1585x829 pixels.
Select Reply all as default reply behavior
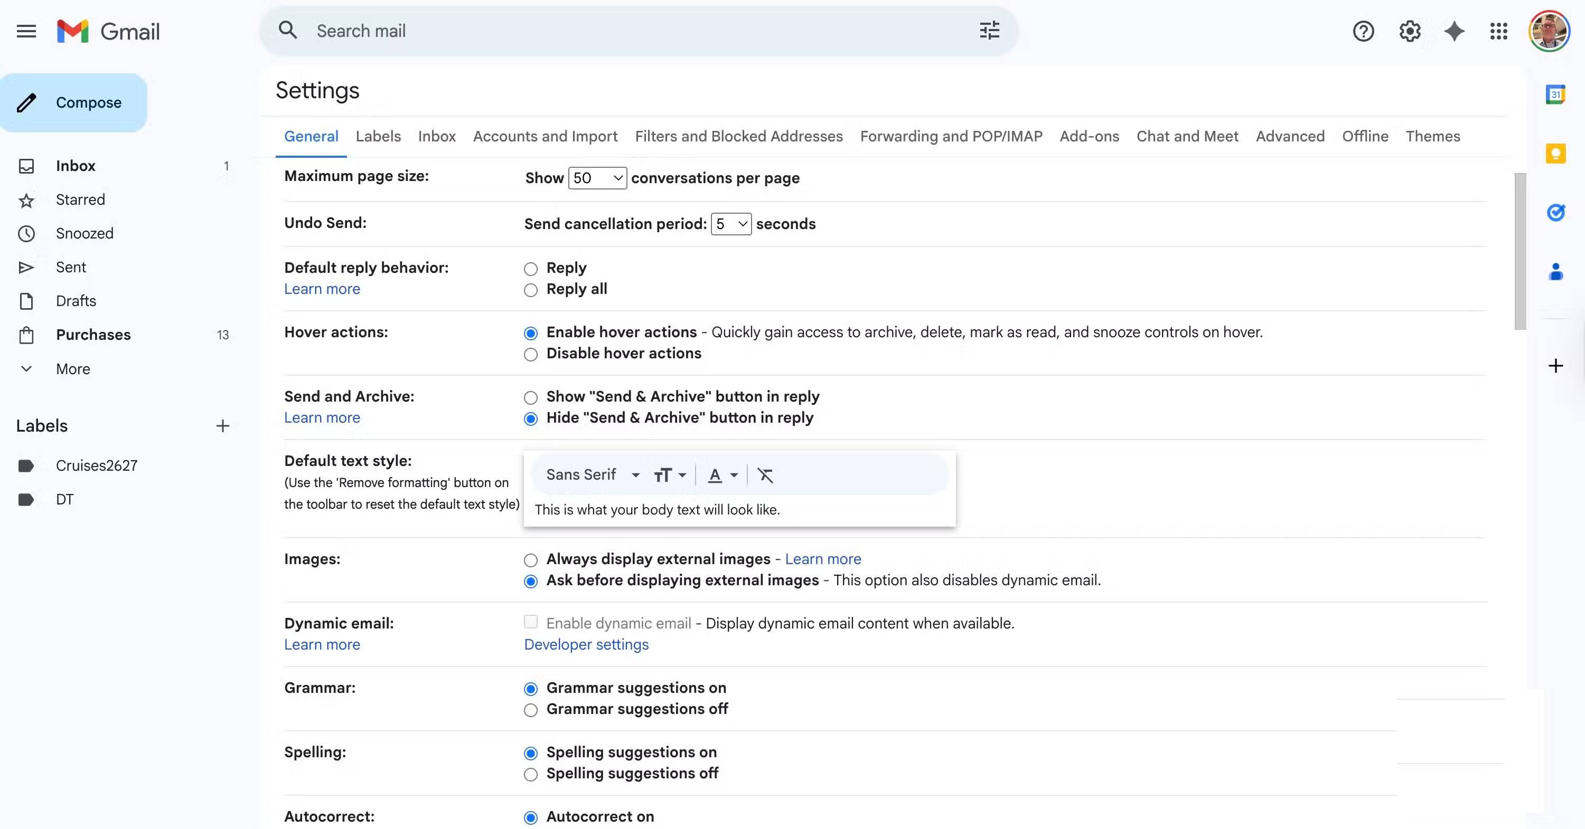pos(530,290)
